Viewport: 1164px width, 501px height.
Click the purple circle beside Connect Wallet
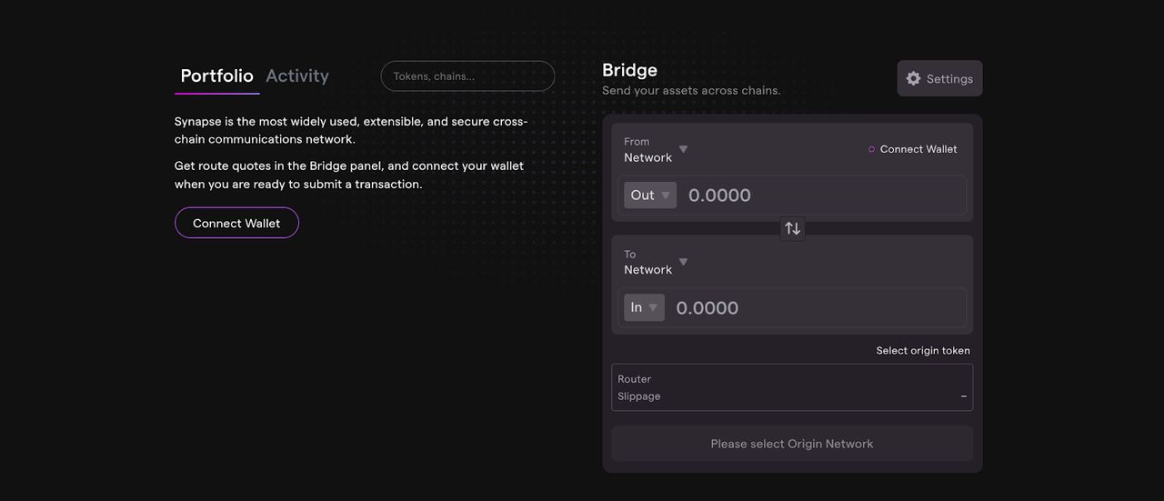click(871, 149)
